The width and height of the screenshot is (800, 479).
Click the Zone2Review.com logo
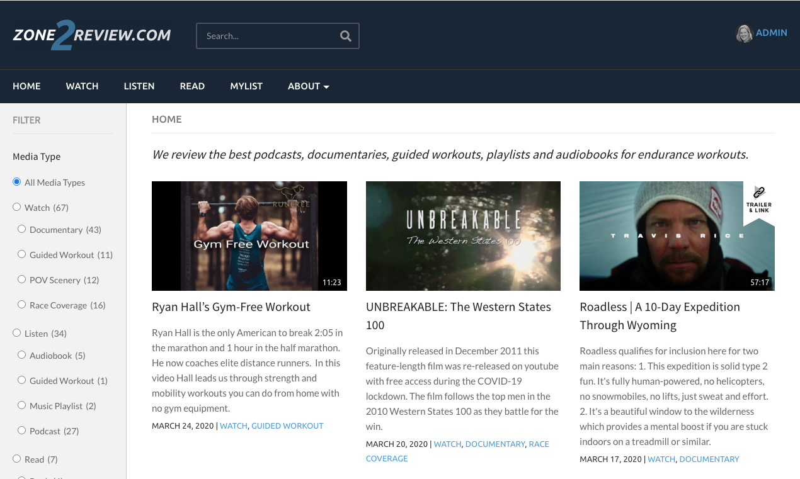pos(92,35)
